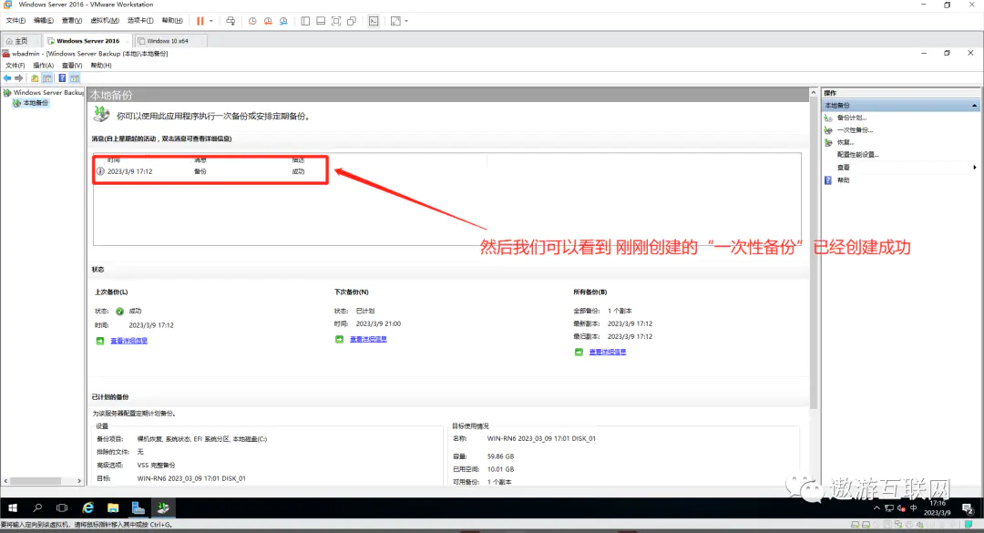Open the 虚拟机(M) menu in VMware
Screen dimensions: 984x533
(105, 20)
